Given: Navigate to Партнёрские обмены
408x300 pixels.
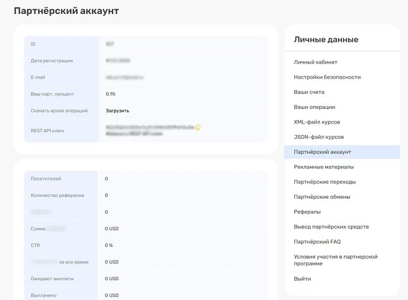Looking at the screenshot, I should coord(323,197).
